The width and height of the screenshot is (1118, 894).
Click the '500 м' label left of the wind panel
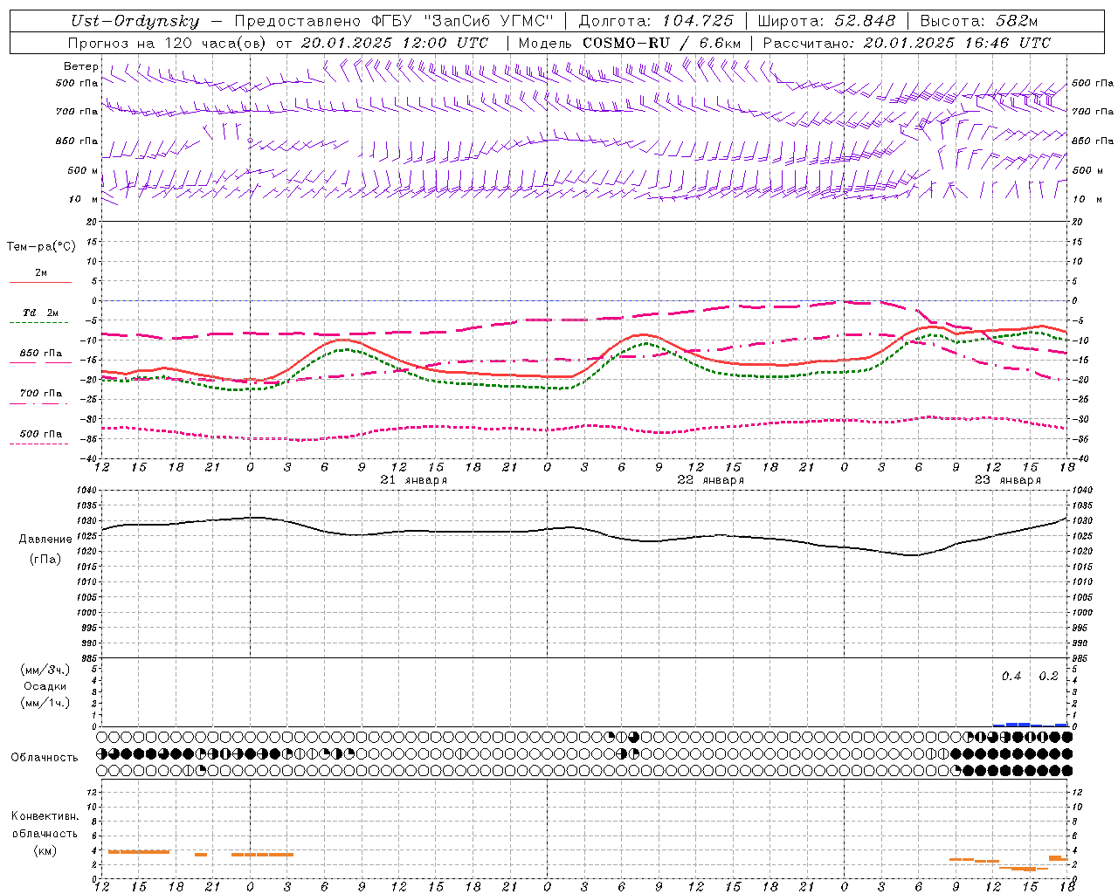83,170
